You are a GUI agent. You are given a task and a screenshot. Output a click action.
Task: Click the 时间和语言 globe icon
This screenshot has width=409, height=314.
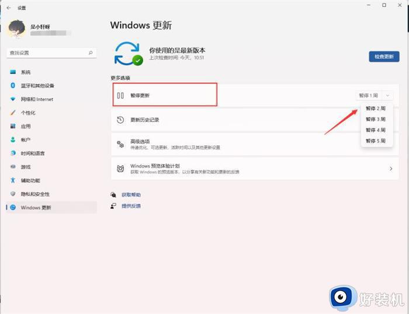(13, 153)
